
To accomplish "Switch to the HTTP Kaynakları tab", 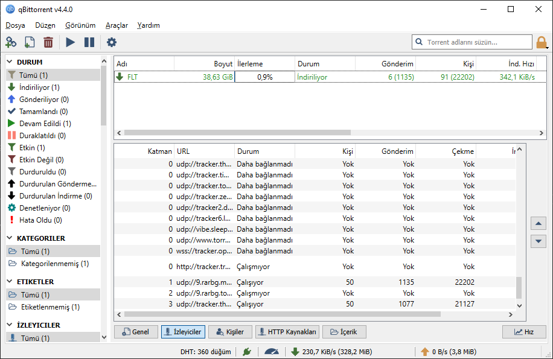I will tap(287, 332).
